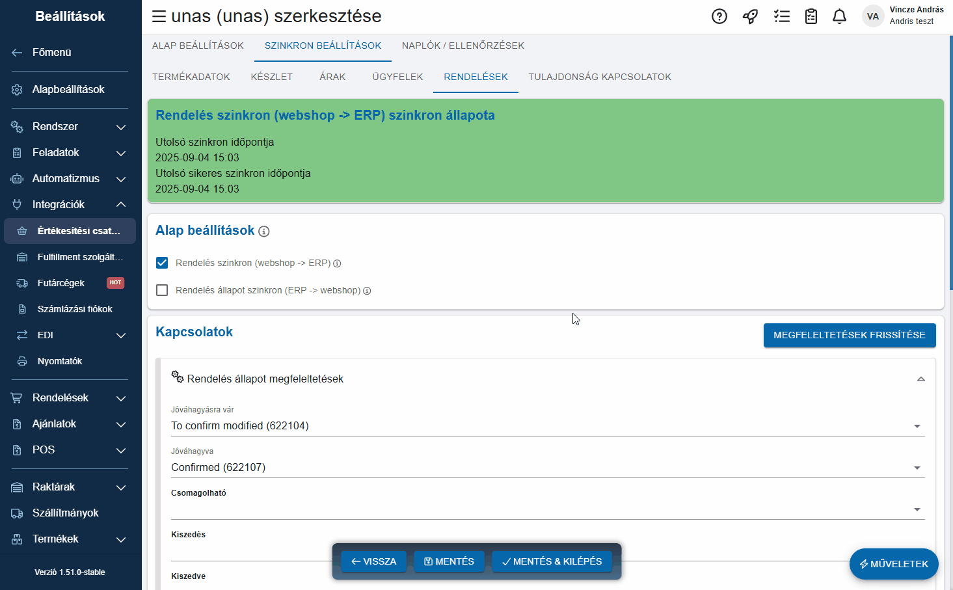Click the rocket icon in header

coord(750,16)
